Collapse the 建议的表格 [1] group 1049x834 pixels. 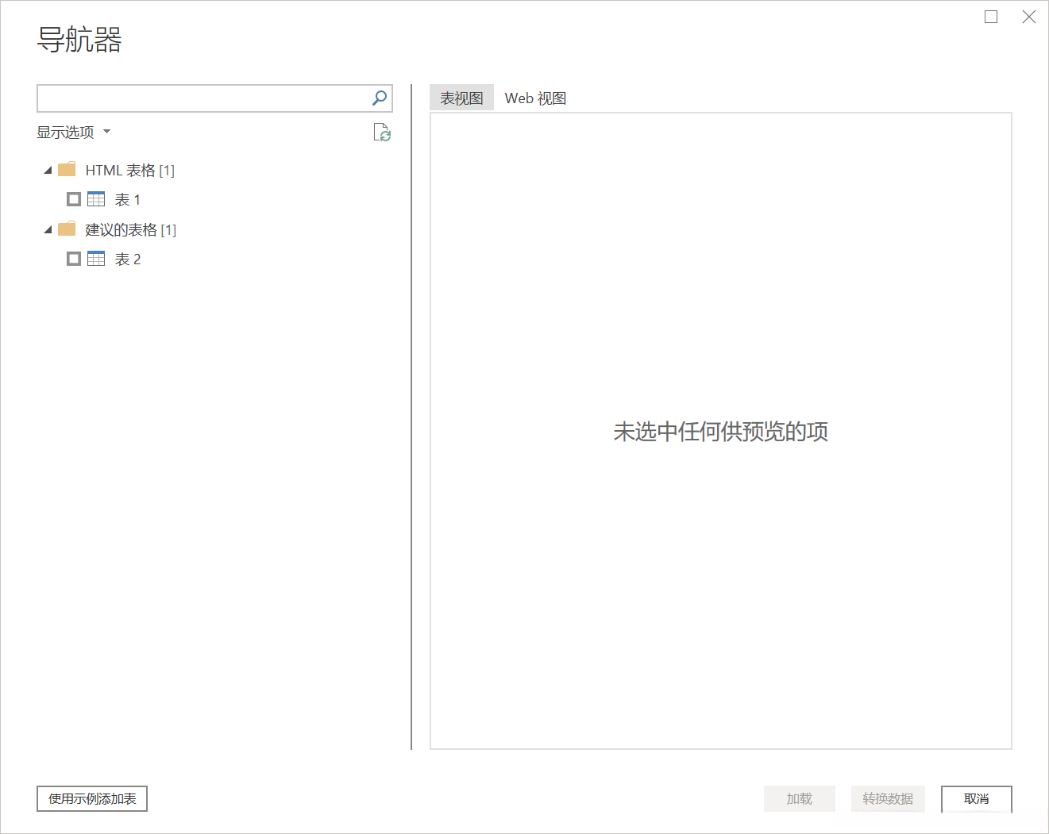[47, 229]
